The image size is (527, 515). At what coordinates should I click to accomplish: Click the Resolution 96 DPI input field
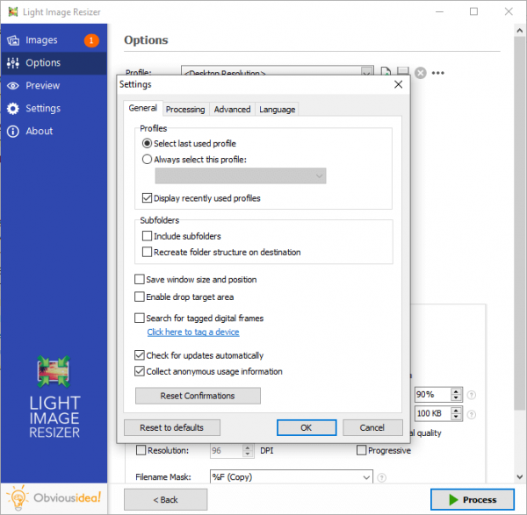tap(227, 451)
